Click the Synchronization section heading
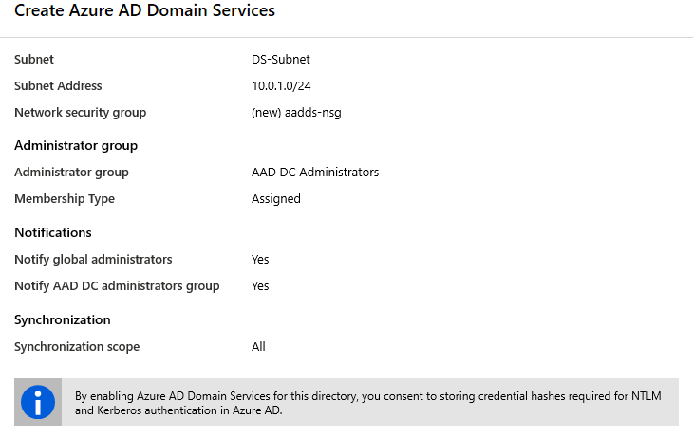Image resolution: width=693 pixels, height=437 pixels. click(63, 319)
